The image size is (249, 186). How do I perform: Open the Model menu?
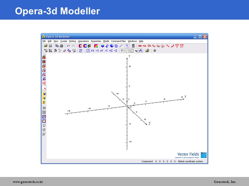106,41
